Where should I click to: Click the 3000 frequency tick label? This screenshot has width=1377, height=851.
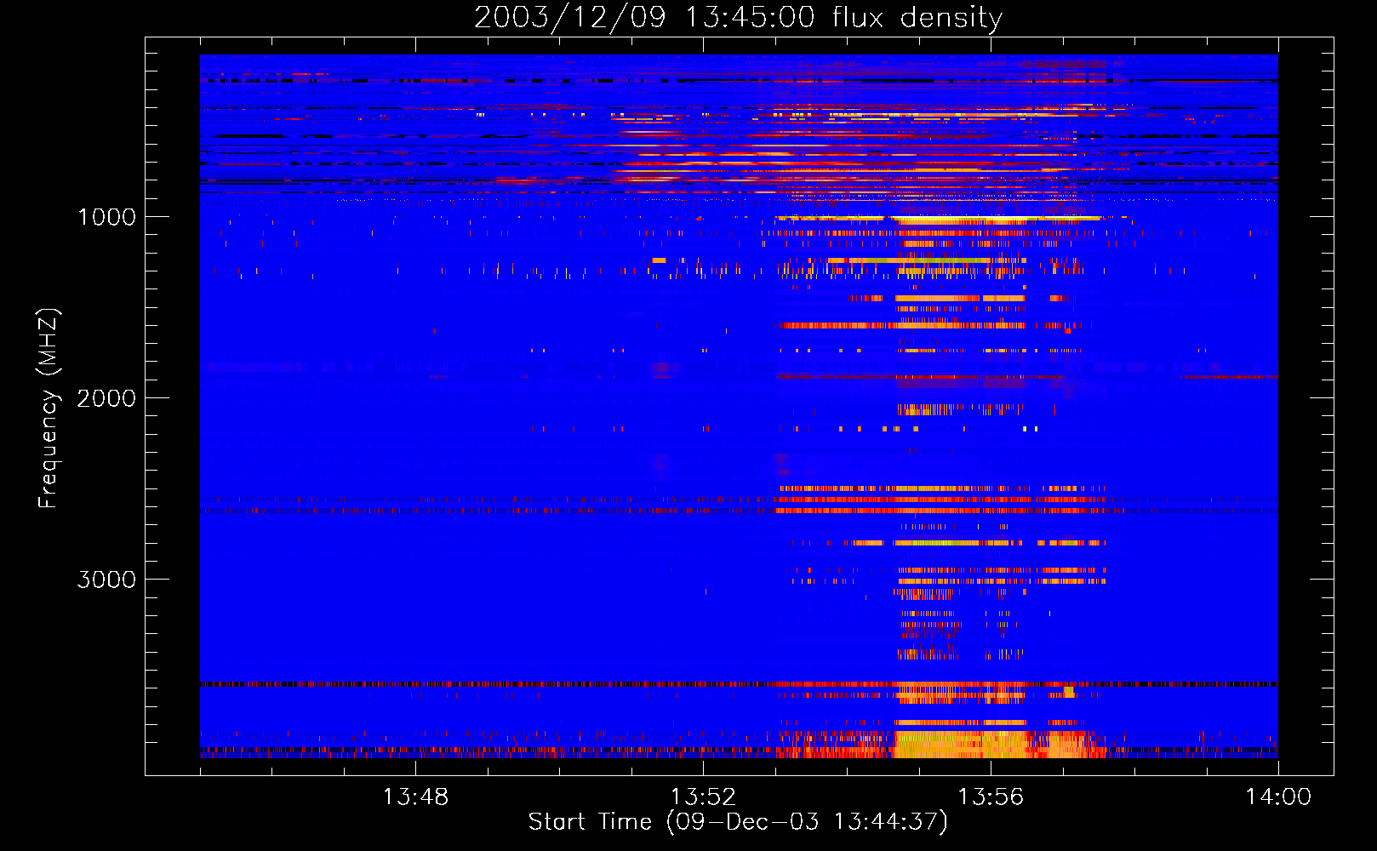(106, 580)
